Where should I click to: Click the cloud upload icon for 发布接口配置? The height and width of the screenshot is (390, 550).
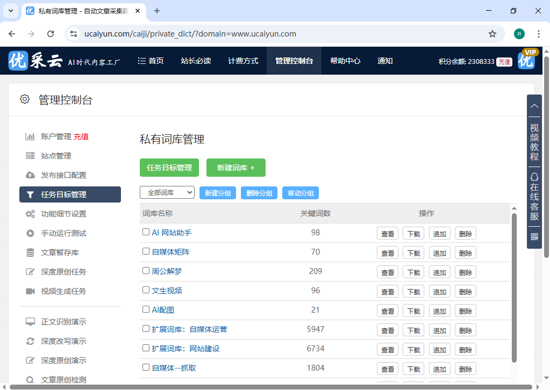pyautogui.click(x=30, y=175)
